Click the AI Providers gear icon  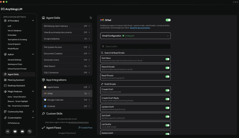(5, 21)
